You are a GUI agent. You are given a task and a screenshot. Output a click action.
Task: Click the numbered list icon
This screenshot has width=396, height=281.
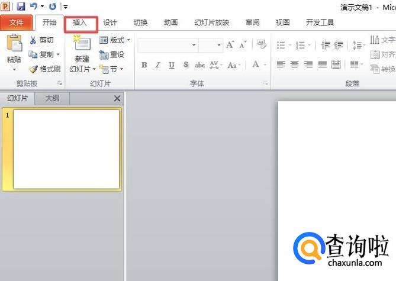[300, 45]
